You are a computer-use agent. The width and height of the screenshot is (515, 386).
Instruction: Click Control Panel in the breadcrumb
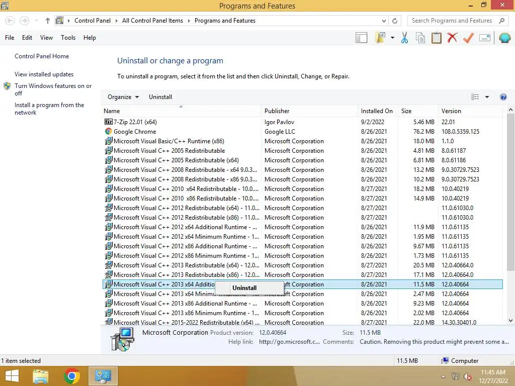[93, 21]
